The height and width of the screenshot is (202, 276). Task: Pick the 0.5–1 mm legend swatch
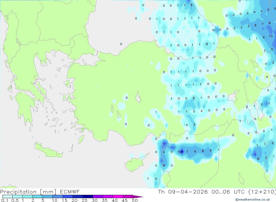click(17, 196)
